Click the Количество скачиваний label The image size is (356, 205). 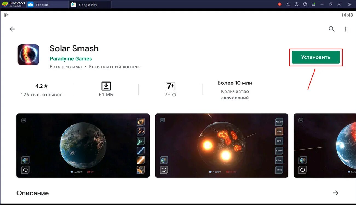235,95
